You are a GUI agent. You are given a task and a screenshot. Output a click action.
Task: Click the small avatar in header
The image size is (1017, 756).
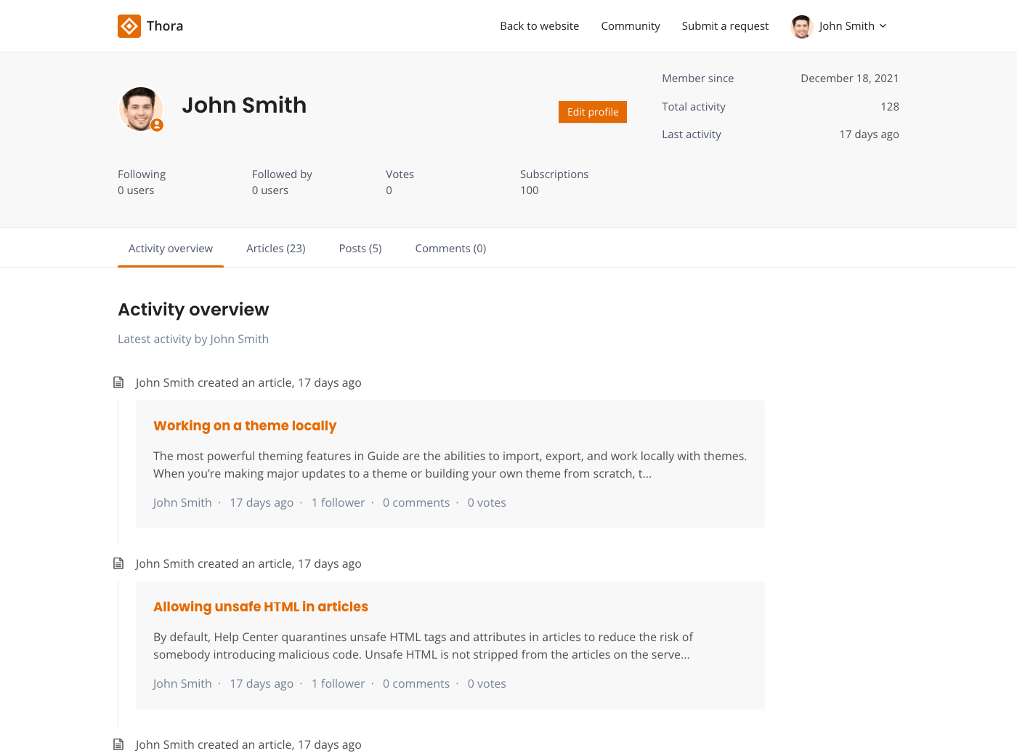tap(801, 26)
